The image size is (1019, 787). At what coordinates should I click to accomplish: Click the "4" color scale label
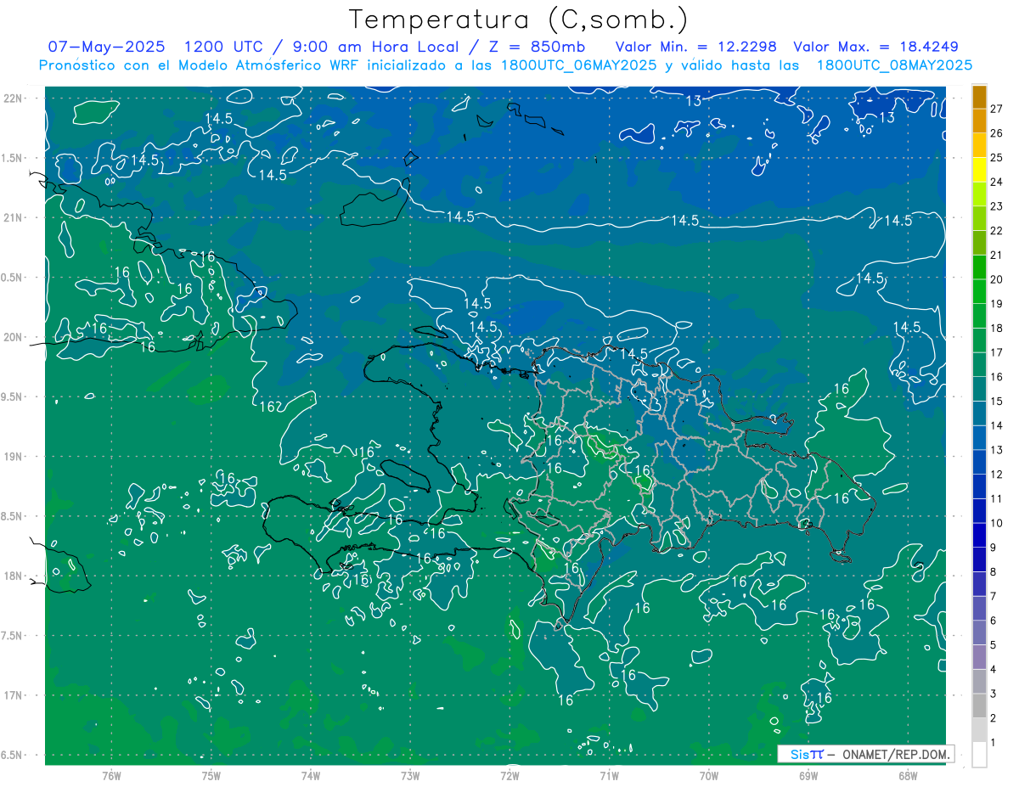[993, 670]
